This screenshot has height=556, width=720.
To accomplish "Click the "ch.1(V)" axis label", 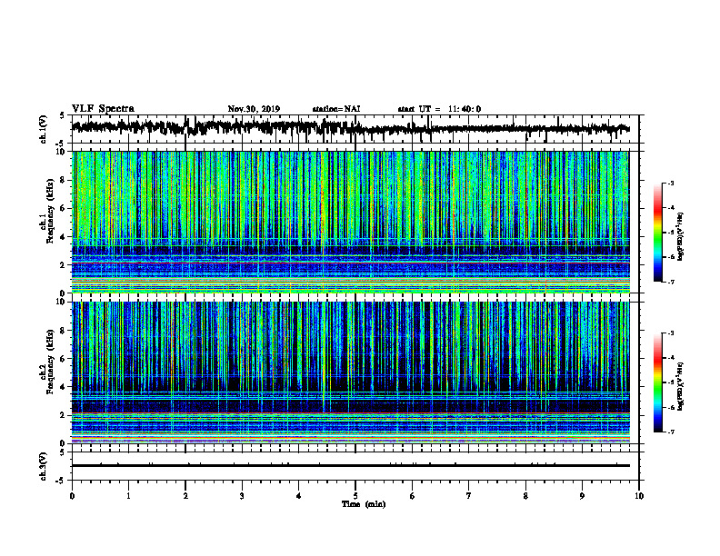I will tap(44, 129).
